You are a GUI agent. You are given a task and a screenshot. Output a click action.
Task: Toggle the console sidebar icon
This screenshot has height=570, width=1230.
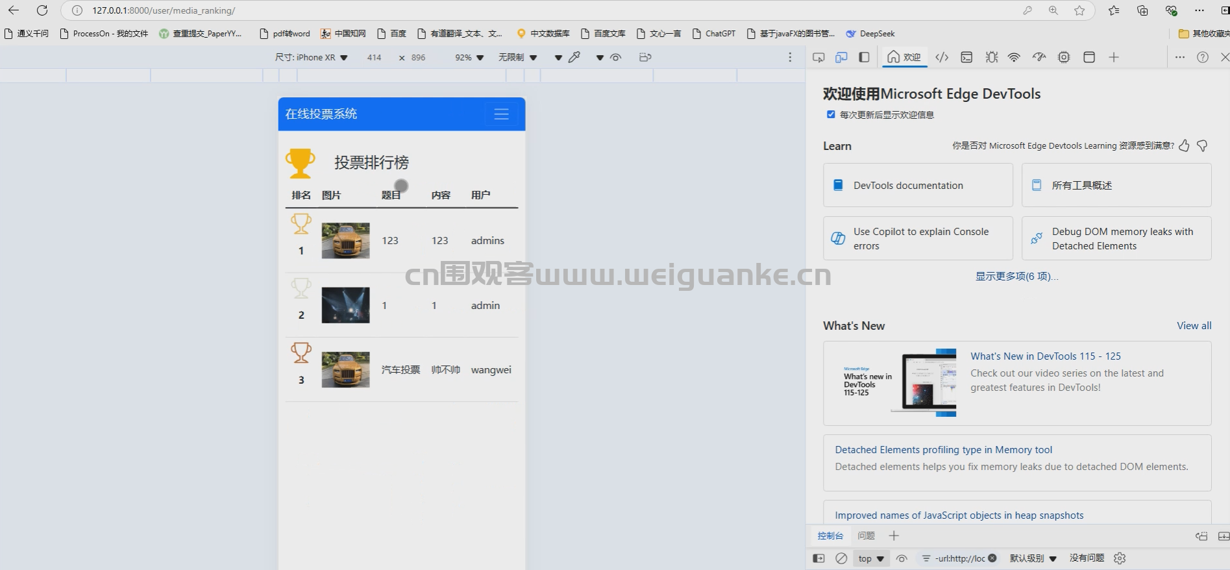(818, 558)
